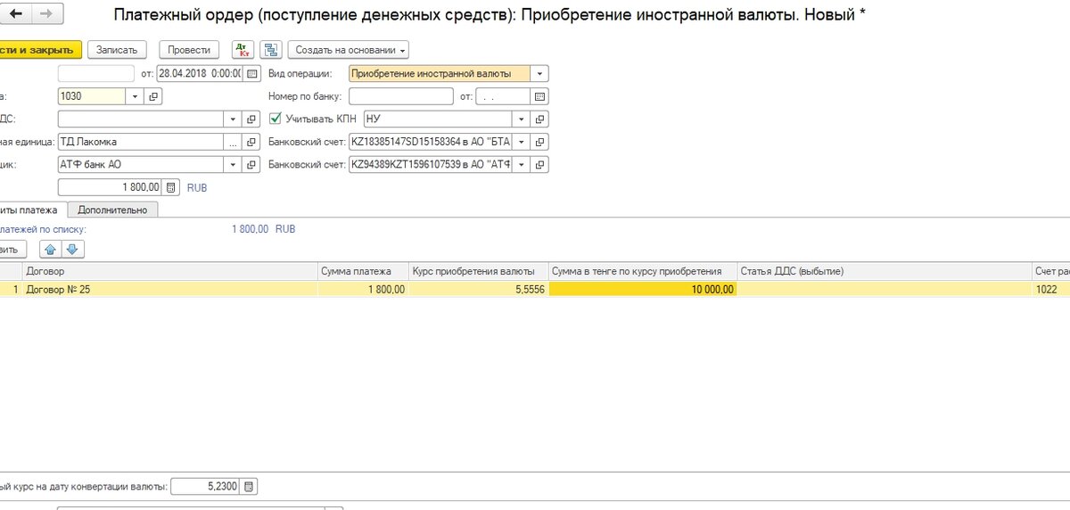Switch to the payment details tab
The image size is (1070, 510).
pos(33,210)
